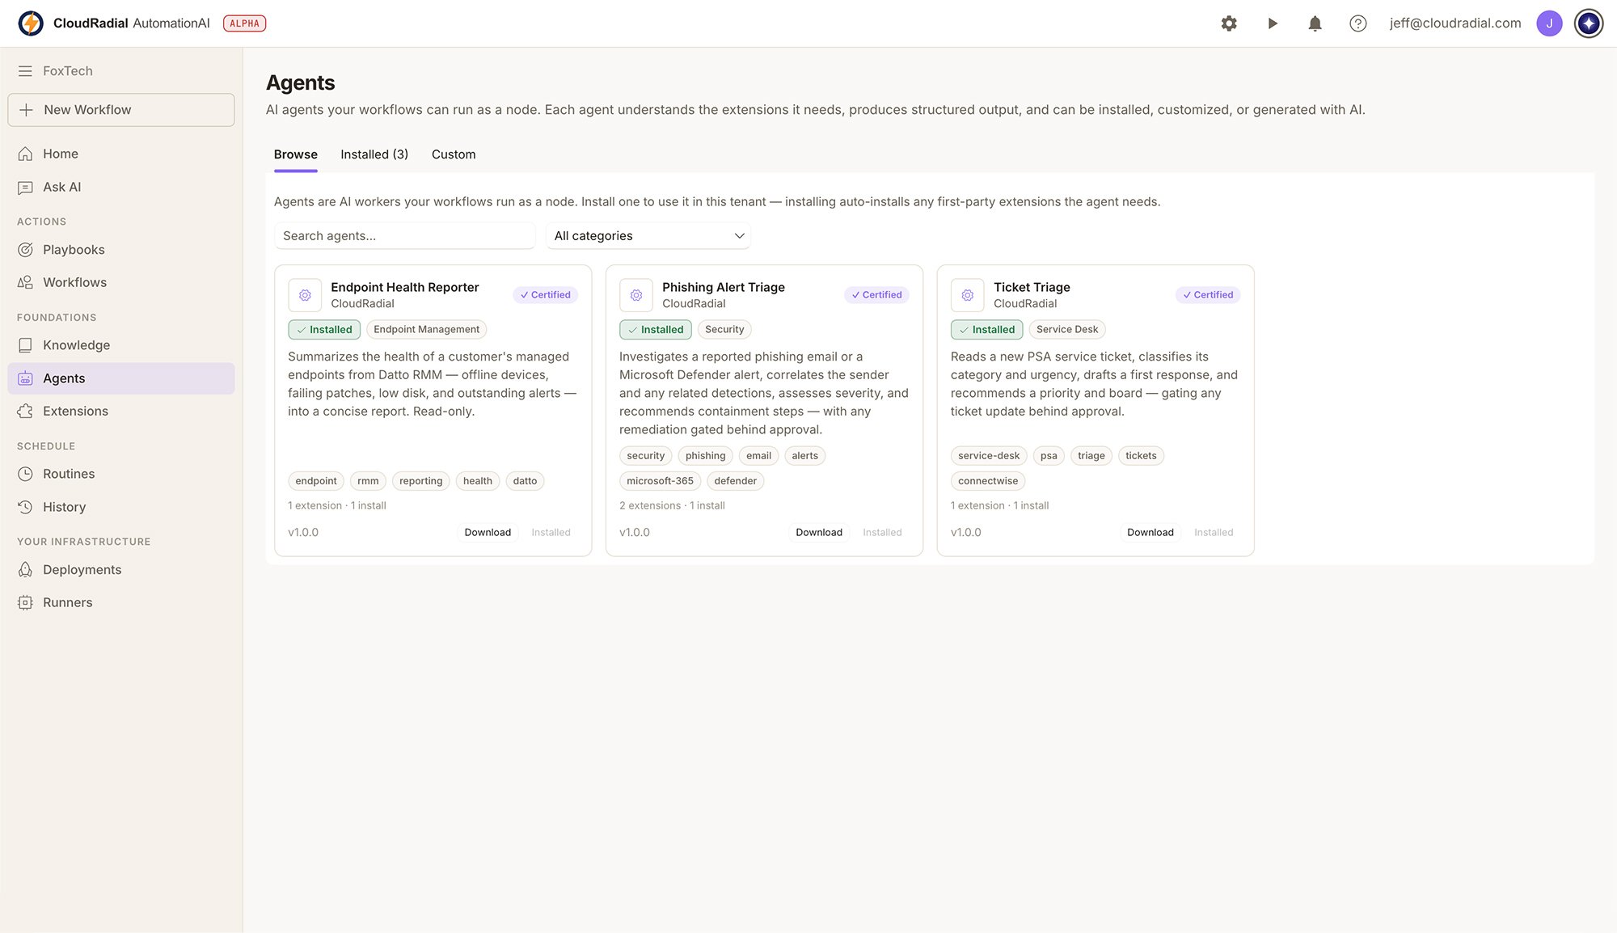Click Installed button on Phishing Alert Triage
Viewport: 1617px width, 933px height.
(882, 532)
